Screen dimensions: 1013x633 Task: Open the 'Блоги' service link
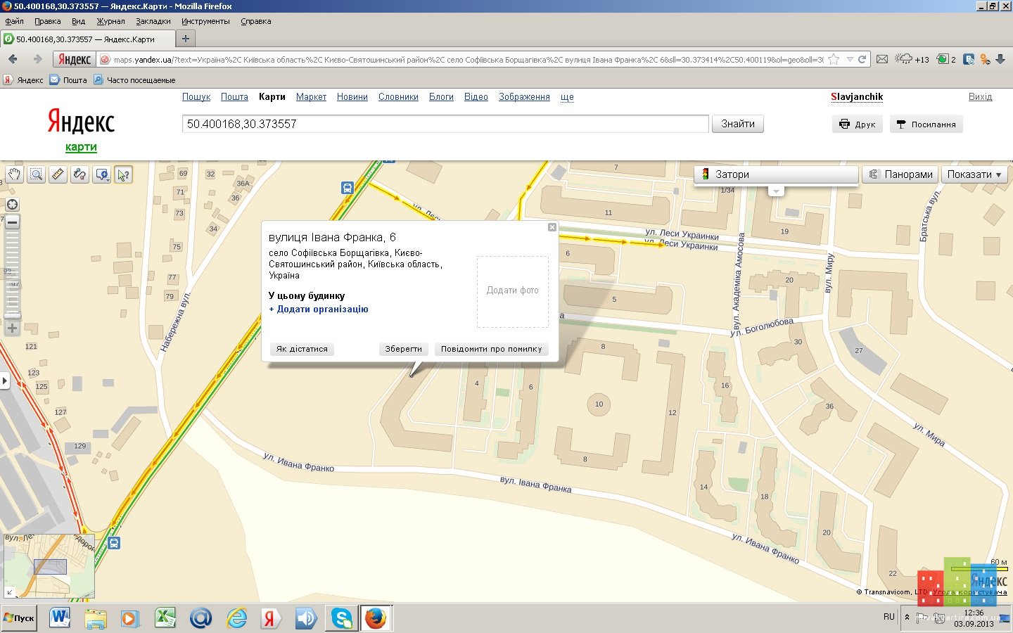441,97
